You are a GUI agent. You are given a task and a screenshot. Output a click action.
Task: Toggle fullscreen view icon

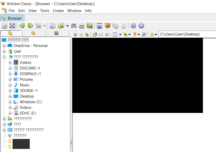(x=12, y=26)
